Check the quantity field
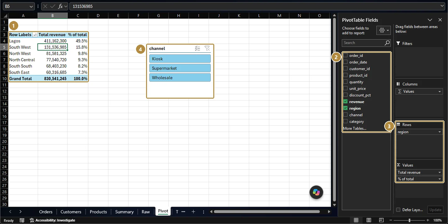The height and width of the screenshot is (224, 448). tap(345, 82)
